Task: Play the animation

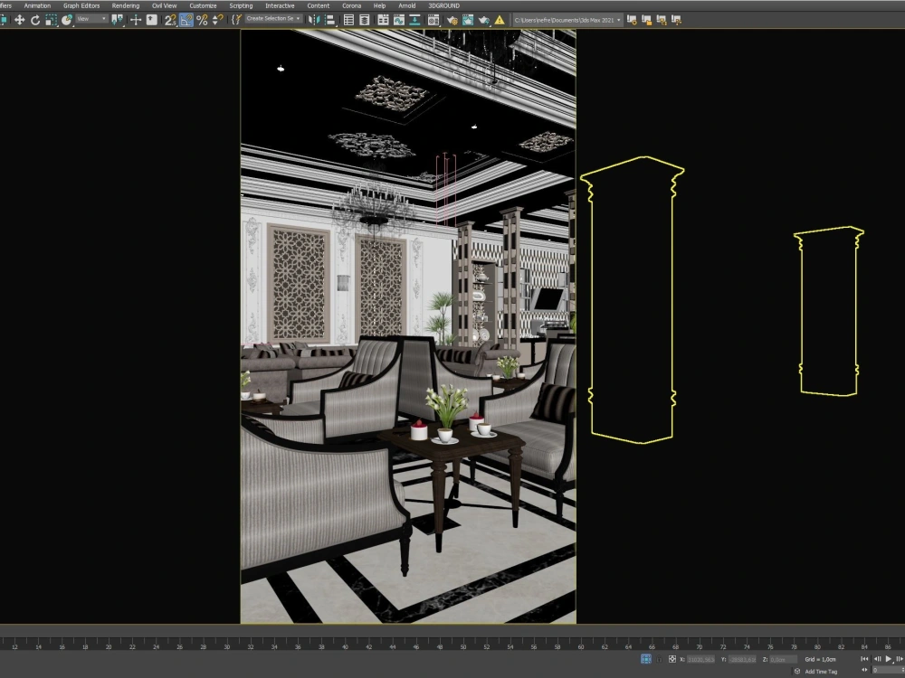Action: 889,659
